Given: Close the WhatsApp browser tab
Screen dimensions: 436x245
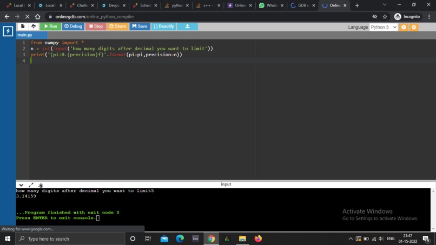Looking at the screenshot, I should (x=282, y=5).
